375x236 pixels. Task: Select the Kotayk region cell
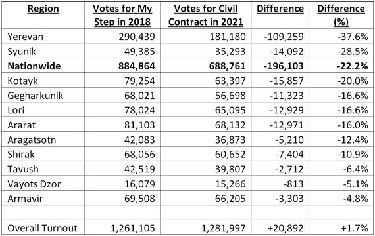click(23, 81)
